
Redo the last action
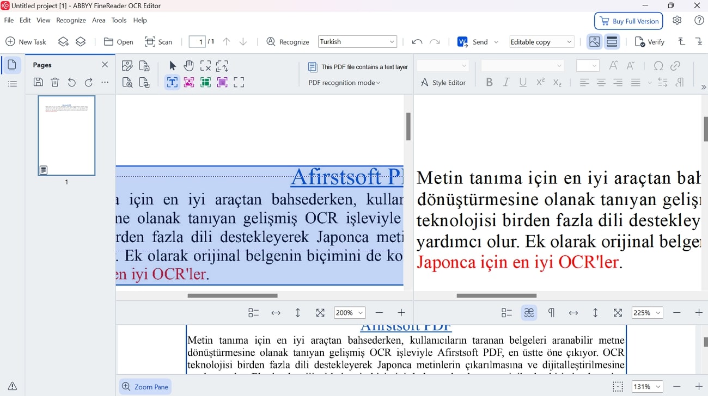(x=435, y=42)
